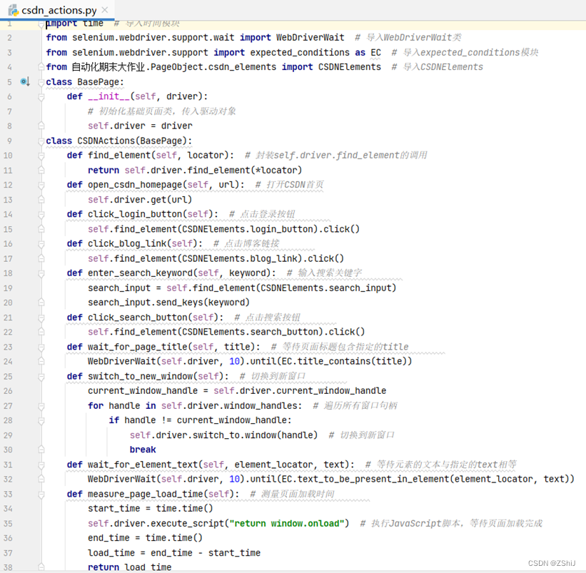The width and height of the screenshot is (586, 573).
Task: Select the csdn_actions.py editor tab
Action: pos(58,10)
